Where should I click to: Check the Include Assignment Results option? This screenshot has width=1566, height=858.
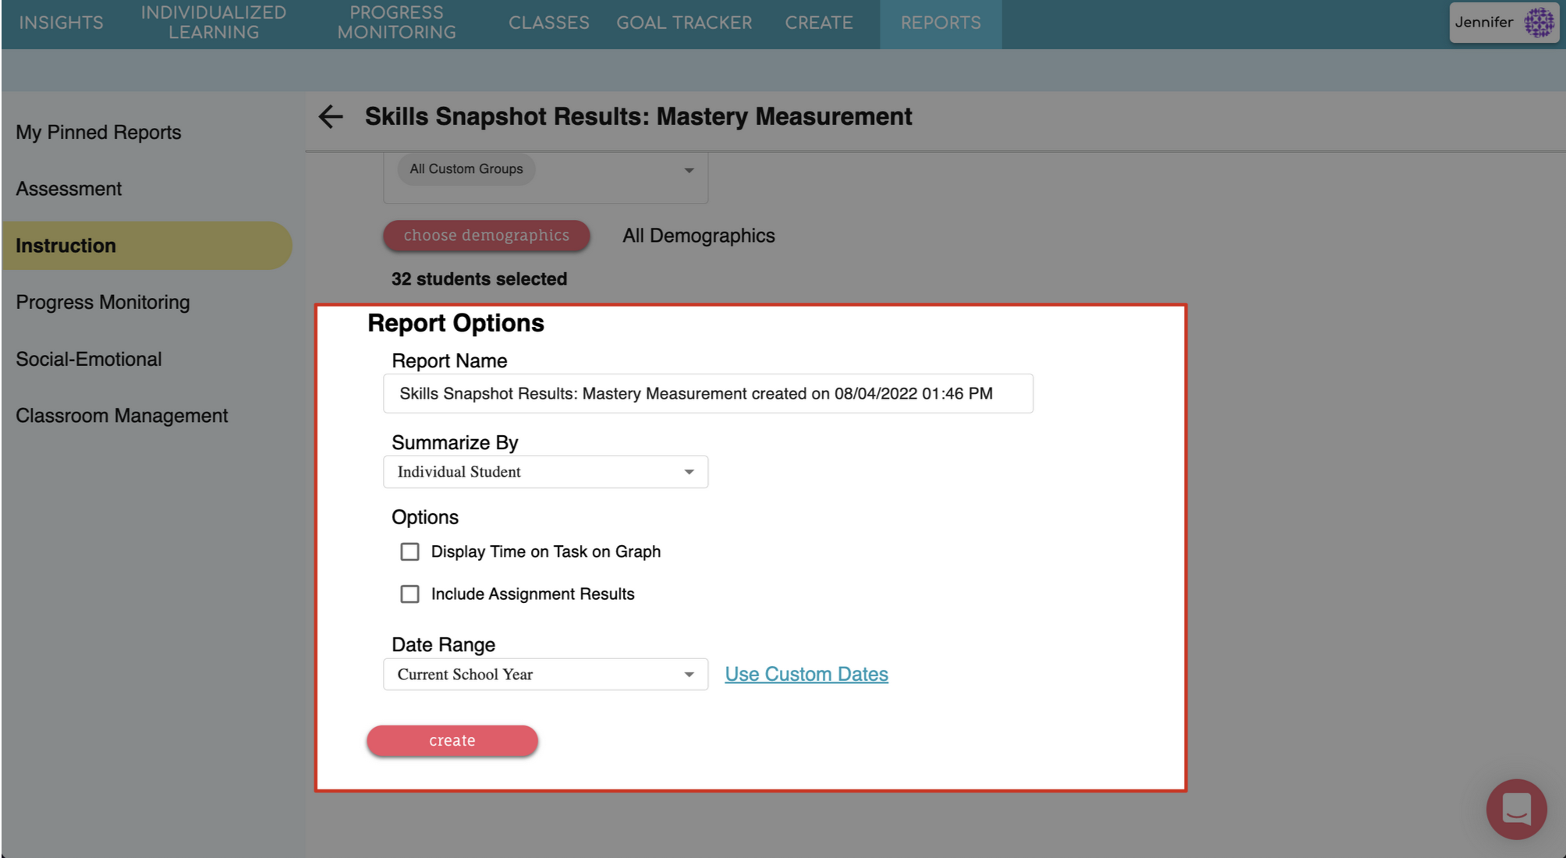(409, 594)
